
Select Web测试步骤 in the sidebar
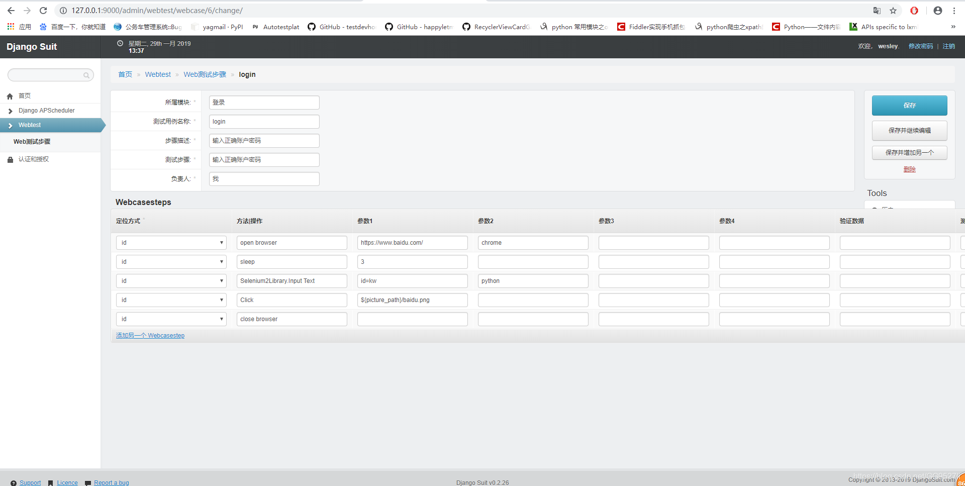(x=32, y=142)
